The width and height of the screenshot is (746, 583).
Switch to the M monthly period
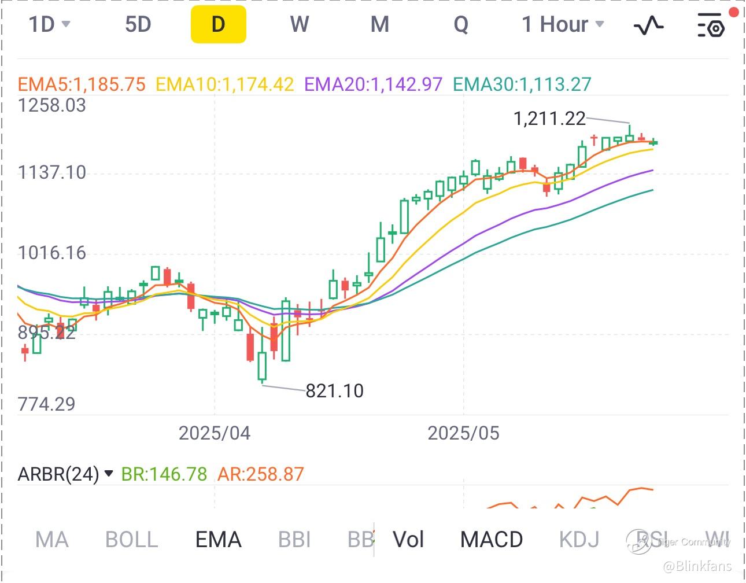click(379, 24)
